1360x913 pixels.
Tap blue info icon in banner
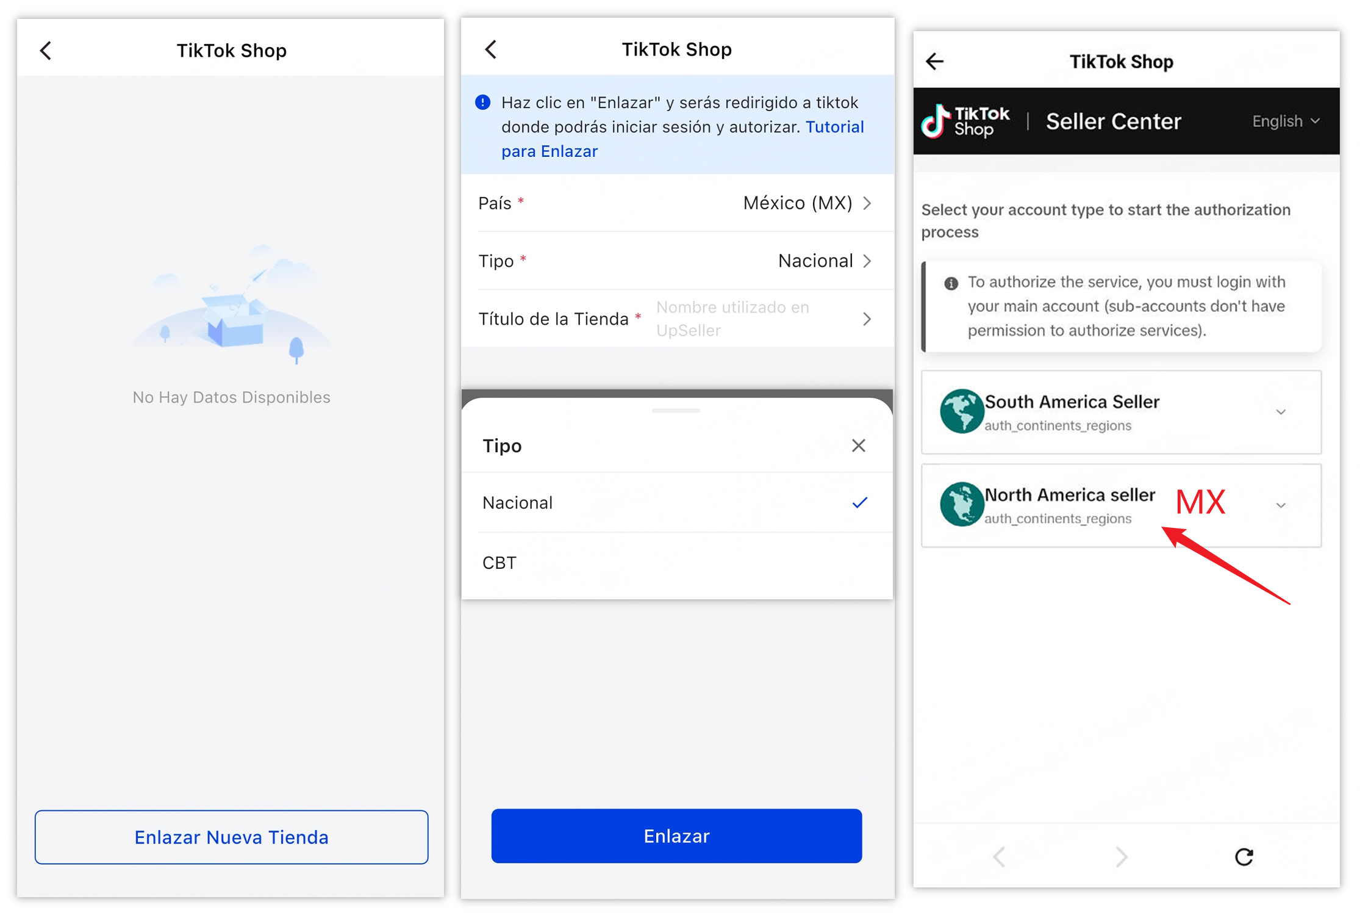(x=482, y=103)
